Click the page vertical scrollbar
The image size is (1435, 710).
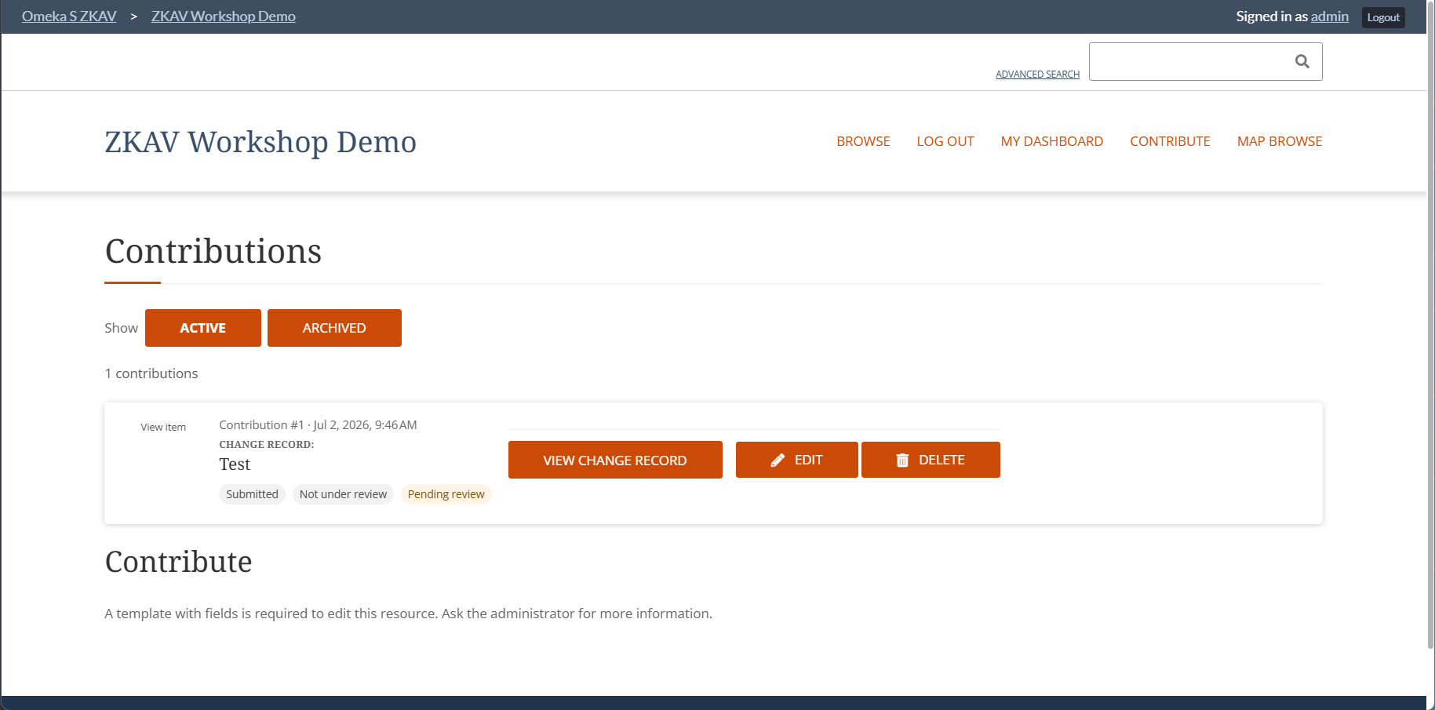click(1430, 325)
